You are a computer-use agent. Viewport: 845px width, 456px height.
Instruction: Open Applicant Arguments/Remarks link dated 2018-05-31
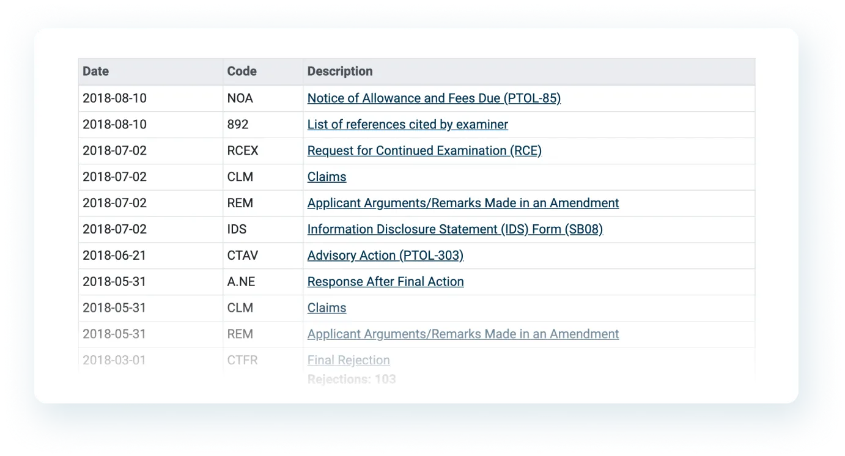(x=463, y=334)
